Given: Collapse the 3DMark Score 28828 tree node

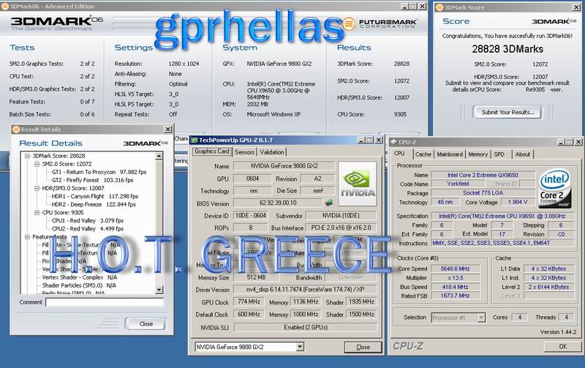Looking at the screenshot, I should tap(27, 156).
